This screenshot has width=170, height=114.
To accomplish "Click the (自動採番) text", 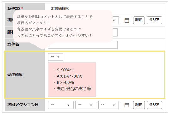I will click(60, 8).
